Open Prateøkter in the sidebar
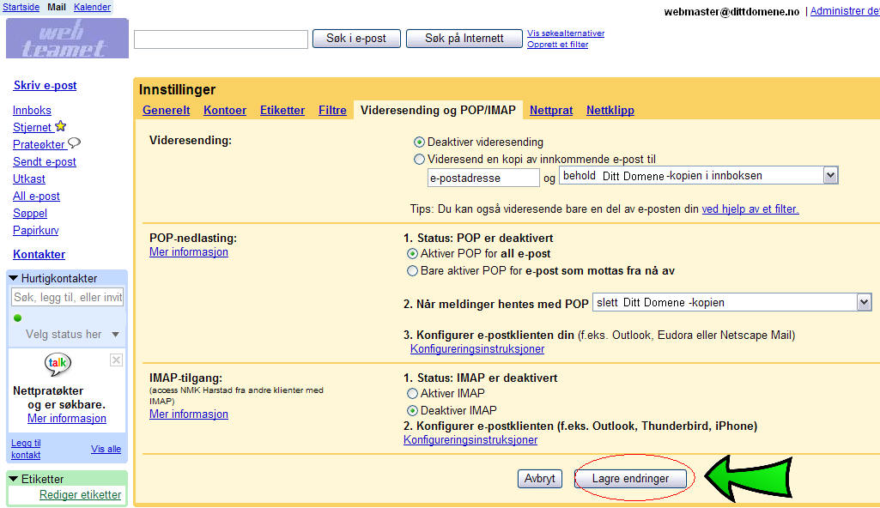 tap(39, 145)
